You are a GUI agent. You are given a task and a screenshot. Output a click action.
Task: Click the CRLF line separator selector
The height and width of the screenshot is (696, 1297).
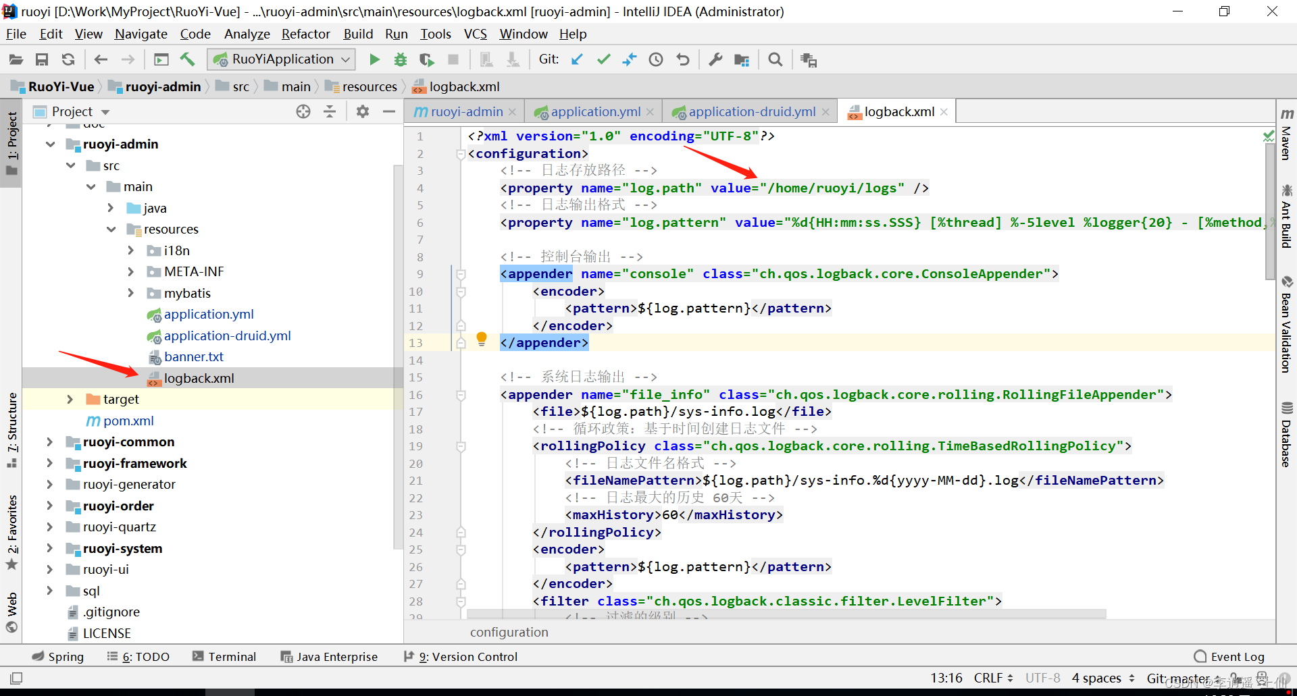point(993,678)
